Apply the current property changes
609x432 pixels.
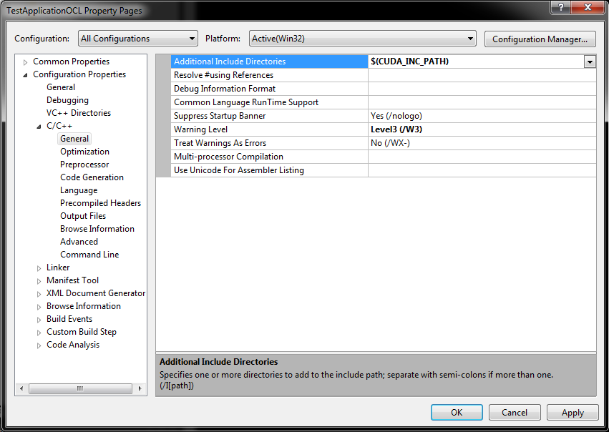(572, 412)
